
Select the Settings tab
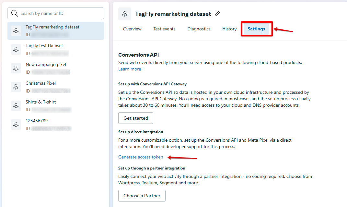click(256, 29)
